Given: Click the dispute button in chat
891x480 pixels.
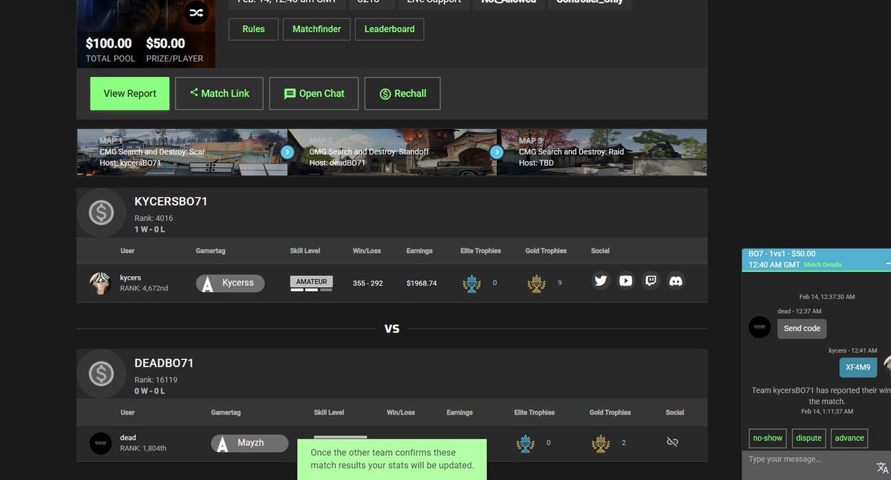Looking at the screenshot, I should point(809,438).
